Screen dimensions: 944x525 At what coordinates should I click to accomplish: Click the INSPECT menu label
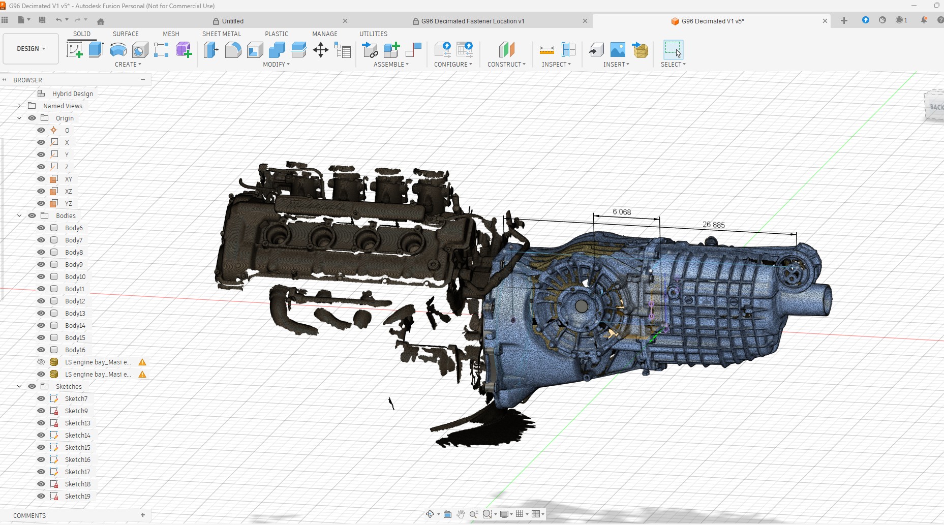pyautogui.click(x=556, y=65)
